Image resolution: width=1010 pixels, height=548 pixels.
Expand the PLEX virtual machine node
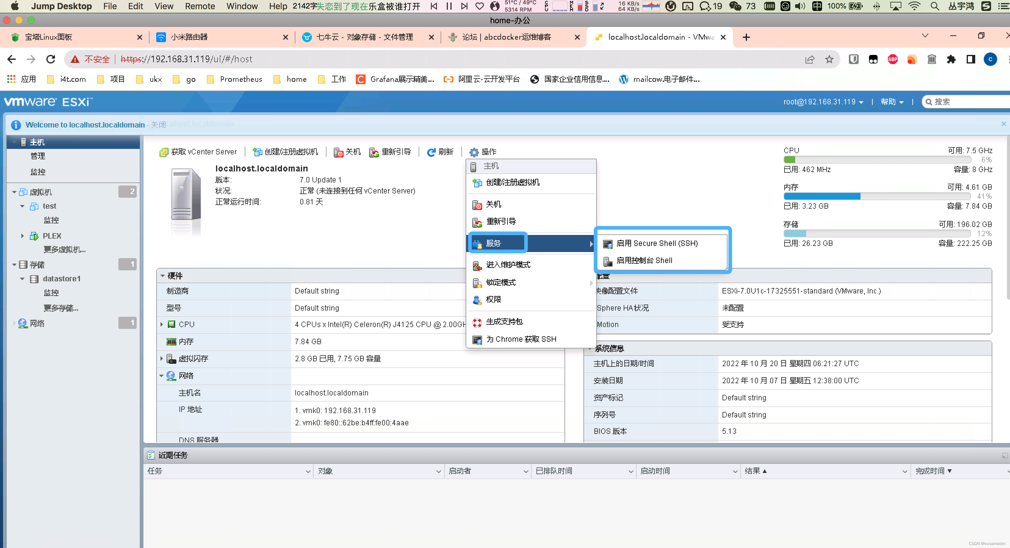click(22, 236)
